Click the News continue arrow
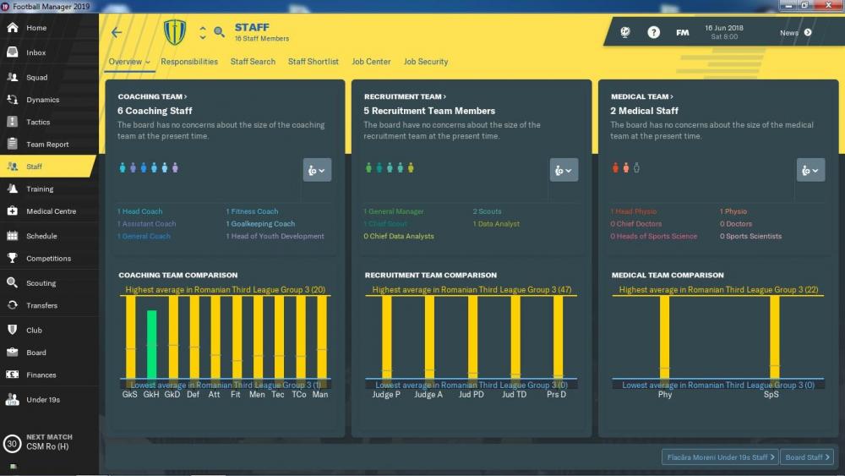 [x=808, y=32]
